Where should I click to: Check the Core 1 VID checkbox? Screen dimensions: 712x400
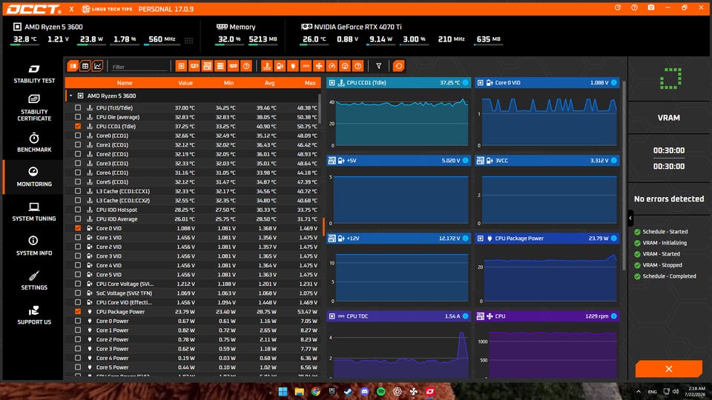(x=78, y=238)
